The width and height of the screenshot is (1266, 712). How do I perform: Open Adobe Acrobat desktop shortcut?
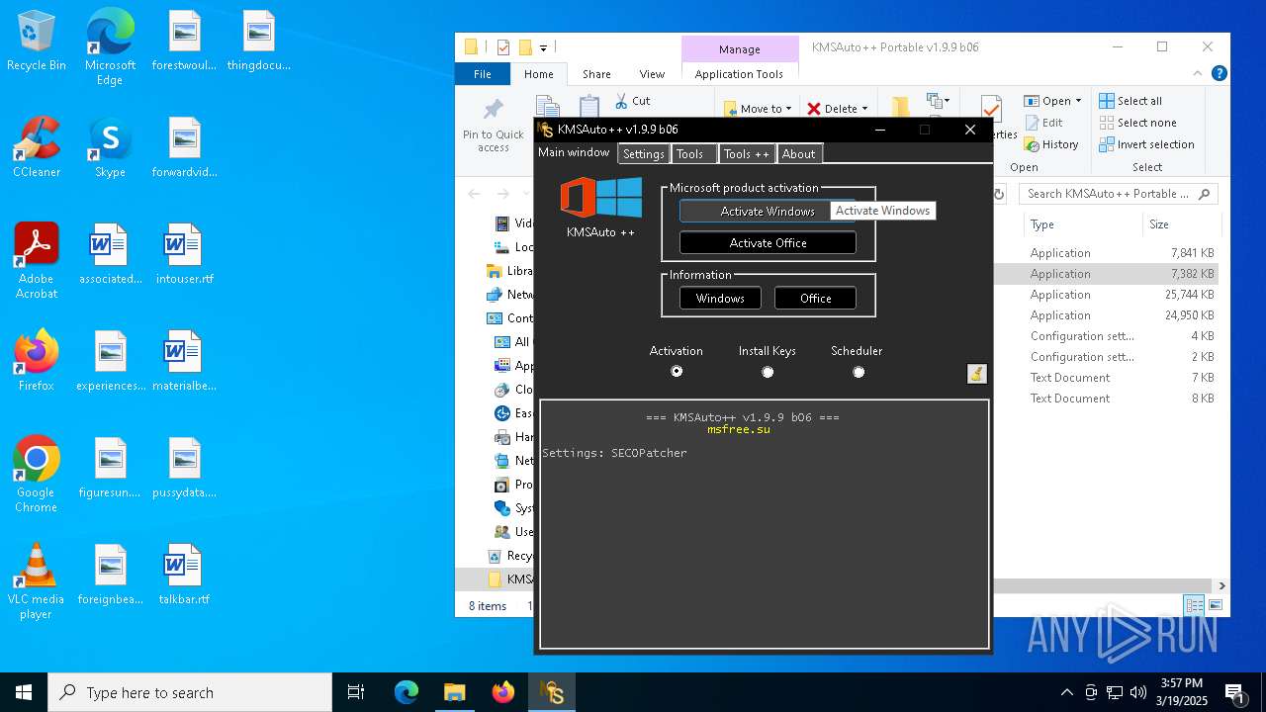37,261
